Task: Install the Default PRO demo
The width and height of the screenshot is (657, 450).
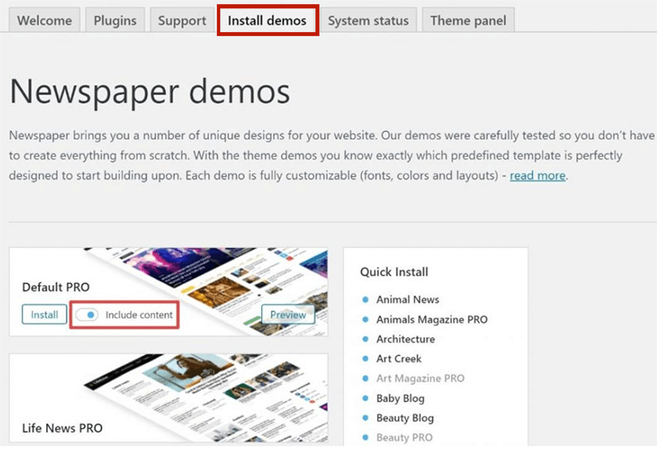Action: point(44,315)
